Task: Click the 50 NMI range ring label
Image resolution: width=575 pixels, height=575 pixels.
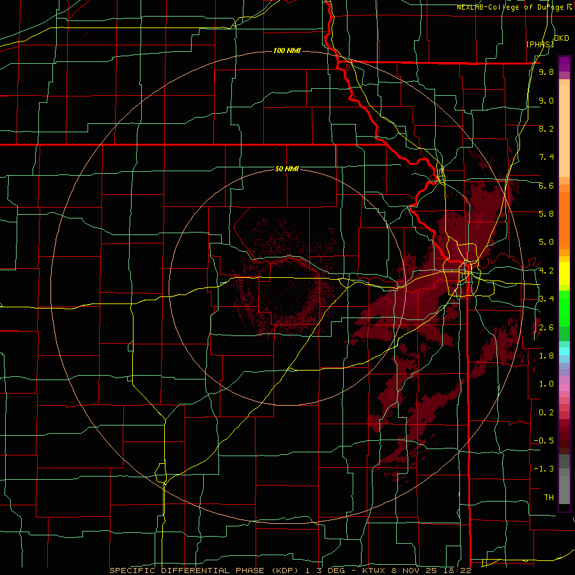Action: pos(287,169)
